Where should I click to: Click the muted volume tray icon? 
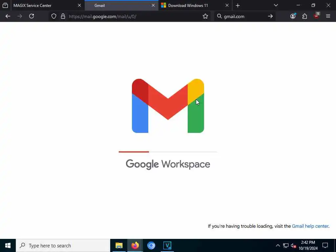(x=294, y=245)
